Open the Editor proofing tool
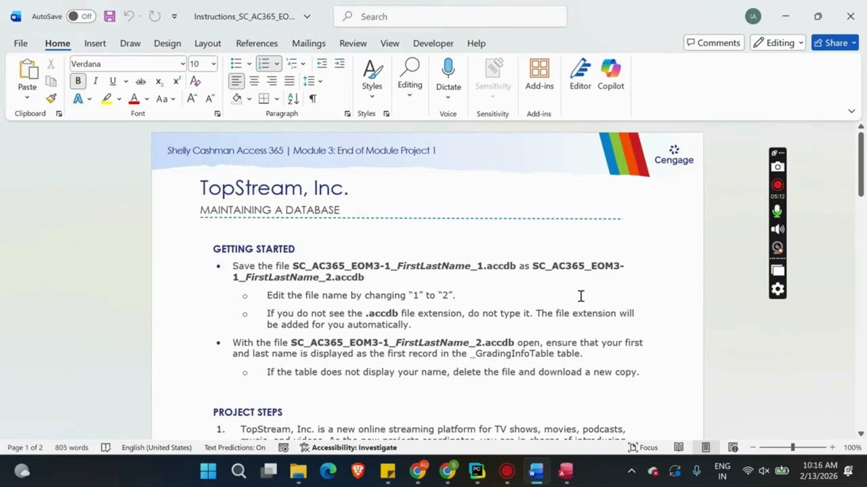The width and height of the screenshot is (867, 487). point(580,74)
